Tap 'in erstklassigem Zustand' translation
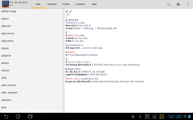The height and width of the screenshot is (120, 193). 84,55
